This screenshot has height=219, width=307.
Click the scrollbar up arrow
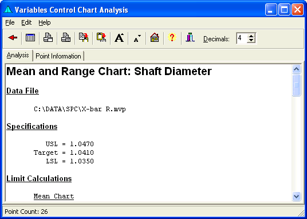coord(296,69)
